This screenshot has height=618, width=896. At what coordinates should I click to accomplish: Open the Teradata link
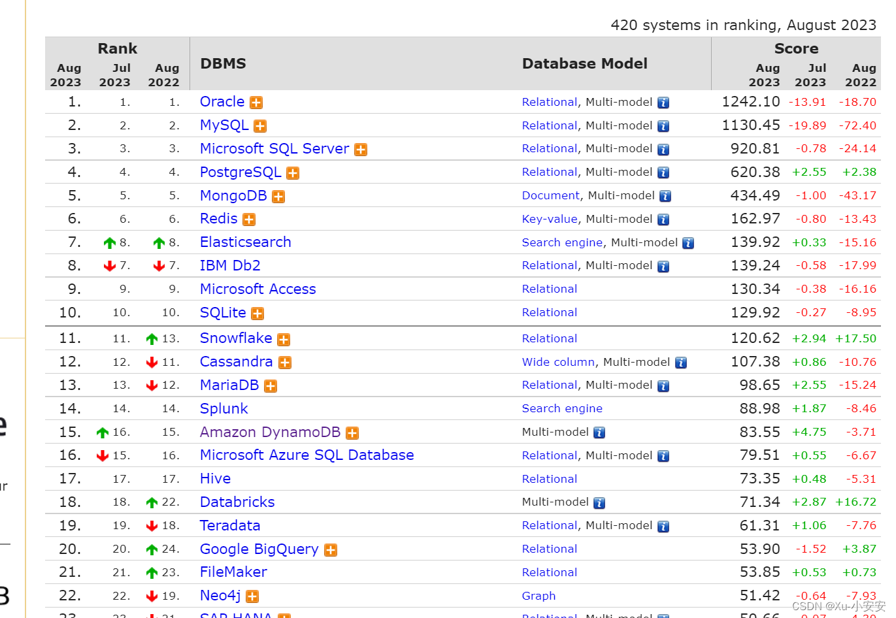click(230, 526)
